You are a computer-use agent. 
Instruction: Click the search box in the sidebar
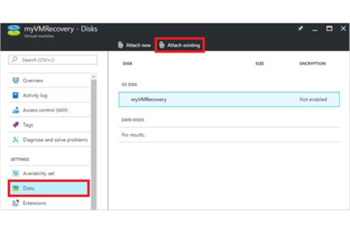coord(53,60)
